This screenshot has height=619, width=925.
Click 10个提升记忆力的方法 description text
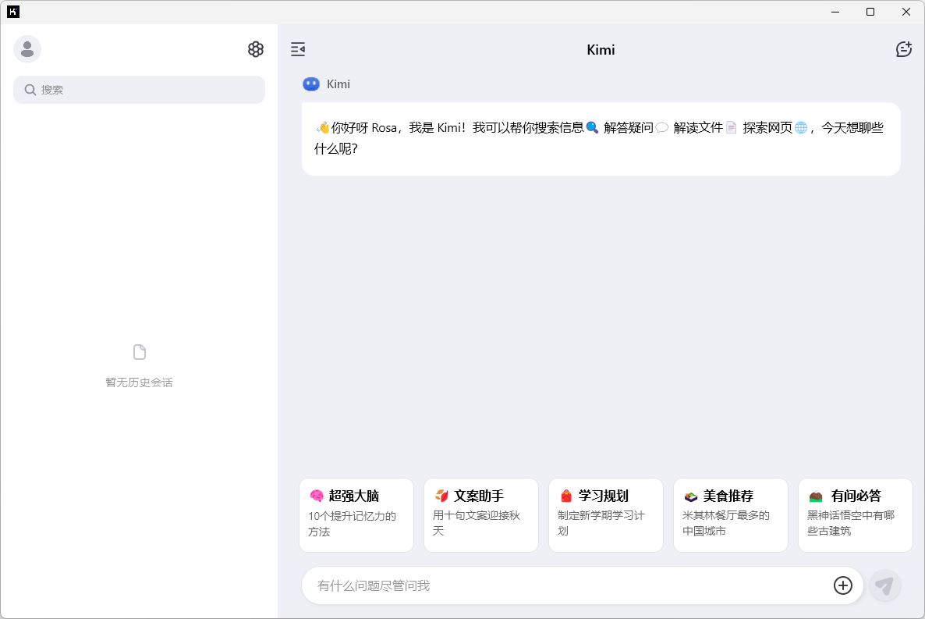pos(353,523)
